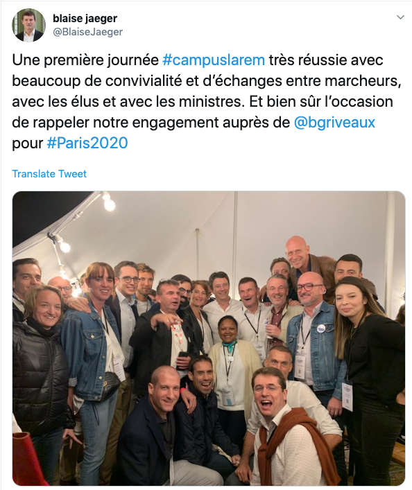
Task: Open the @bgriveaux mention link
Action: [334, 122]
